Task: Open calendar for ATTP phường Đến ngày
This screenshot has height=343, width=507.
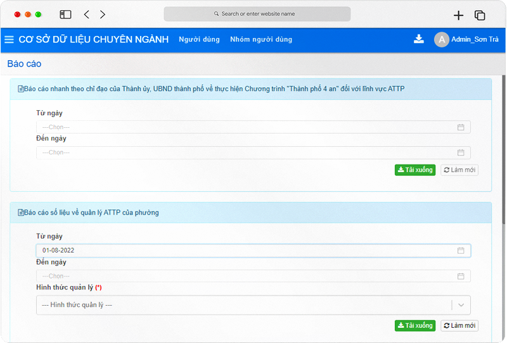Action: (x=461, y=276)
